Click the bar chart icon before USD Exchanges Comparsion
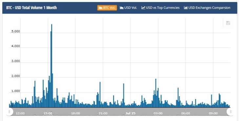Viewport: 239px width, 121px height. [x=186, y=8]
